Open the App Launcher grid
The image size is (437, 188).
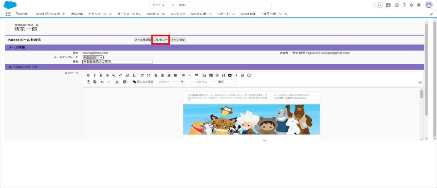click(x=8, y=14)
